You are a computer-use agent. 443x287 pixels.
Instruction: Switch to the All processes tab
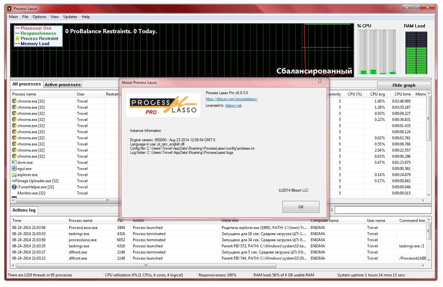[26, 84]
